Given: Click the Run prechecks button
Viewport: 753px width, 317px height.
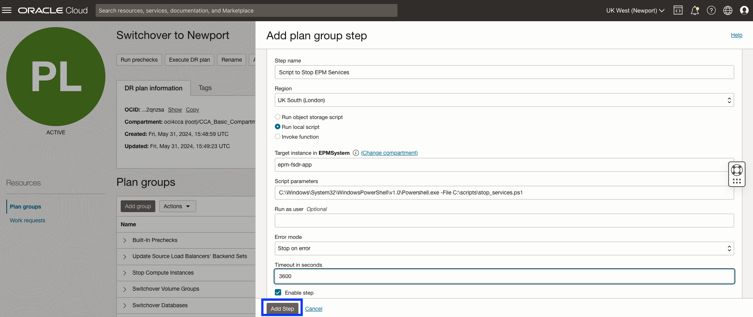Looking at the screenshot, I should (139, 60).
